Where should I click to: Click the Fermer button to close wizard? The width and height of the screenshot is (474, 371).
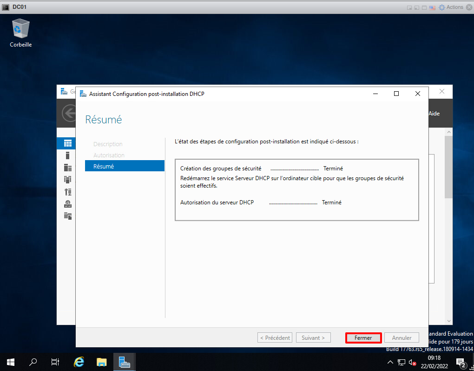(363, 338)
